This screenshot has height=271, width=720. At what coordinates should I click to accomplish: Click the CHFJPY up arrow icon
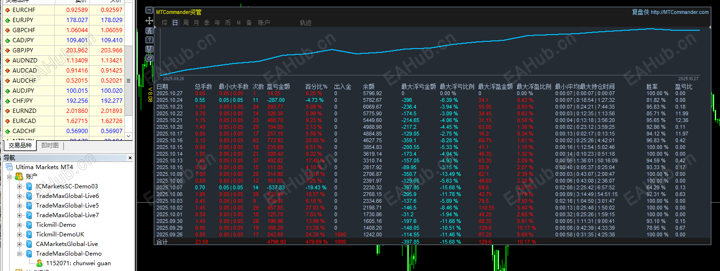point(7,101)
